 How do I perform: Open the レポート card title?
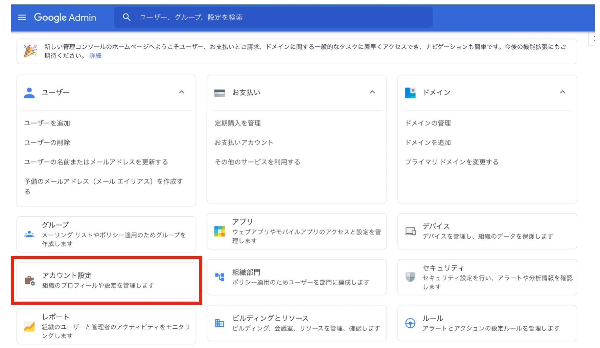(56, 317)
